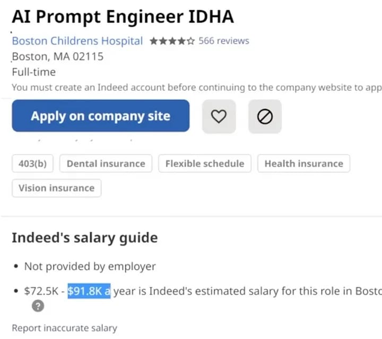Click the Vision insurance benefit tag
Viewport: 382px width, 339px height.
tap(56, 188)
